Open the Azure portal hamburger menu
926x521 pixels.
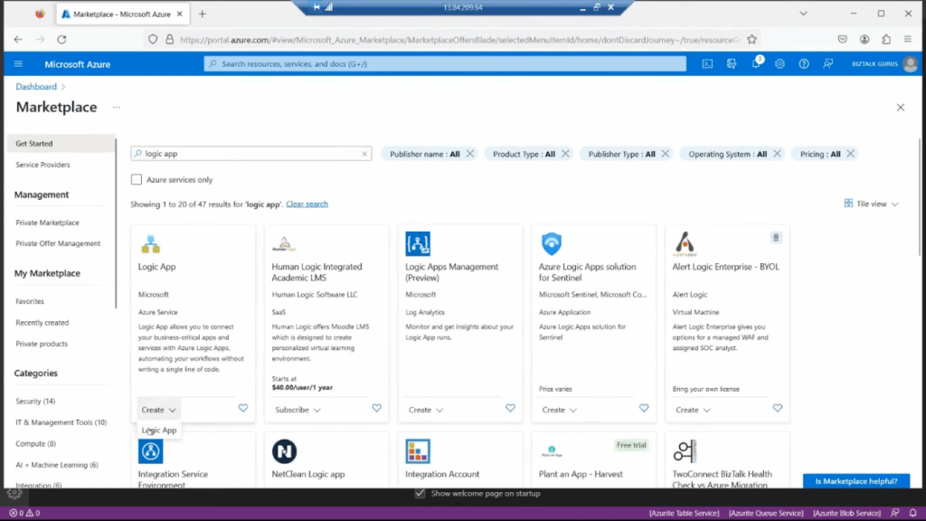pos(18,64)
